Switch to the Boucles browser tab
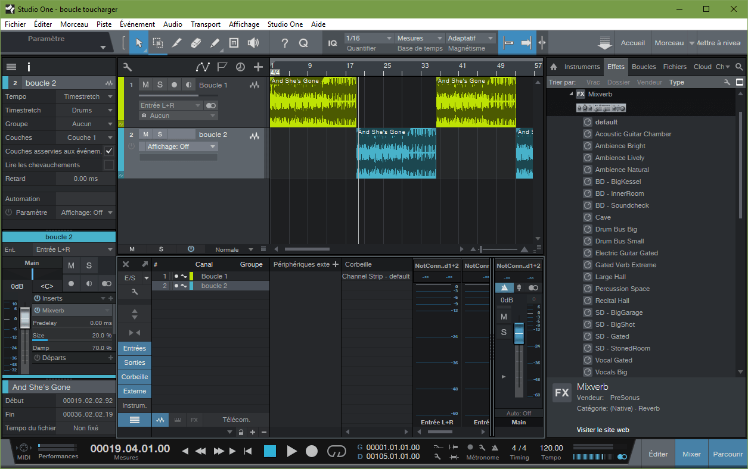Screen dimensions: 748x469 click(x=644, y=67)
